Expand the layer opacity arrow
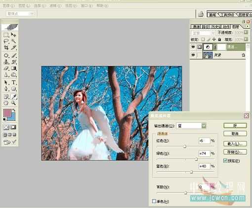 click(246, 32)
